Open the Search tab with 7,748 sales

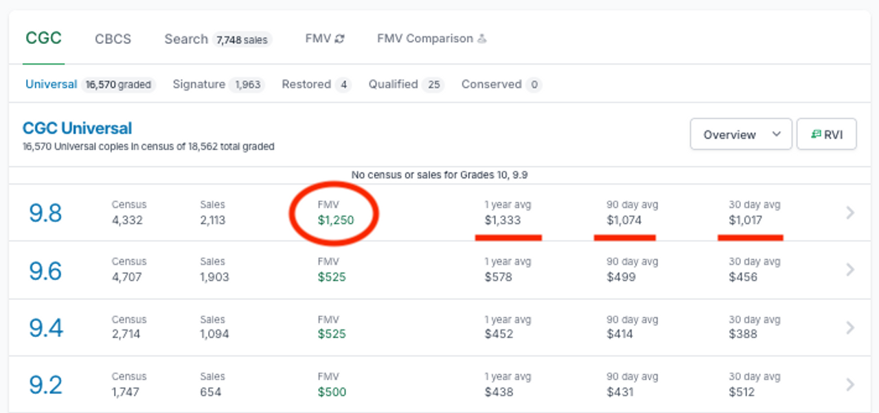tap(217, 39)
